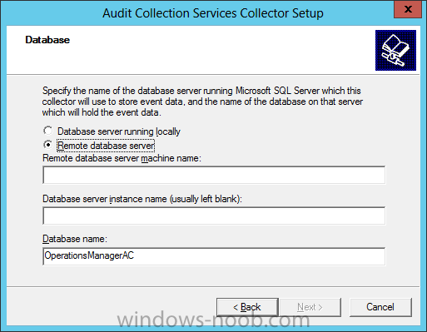Screen dimensions: 427x332
Task: Select the locally running database radio button
Action: [48, 131]
